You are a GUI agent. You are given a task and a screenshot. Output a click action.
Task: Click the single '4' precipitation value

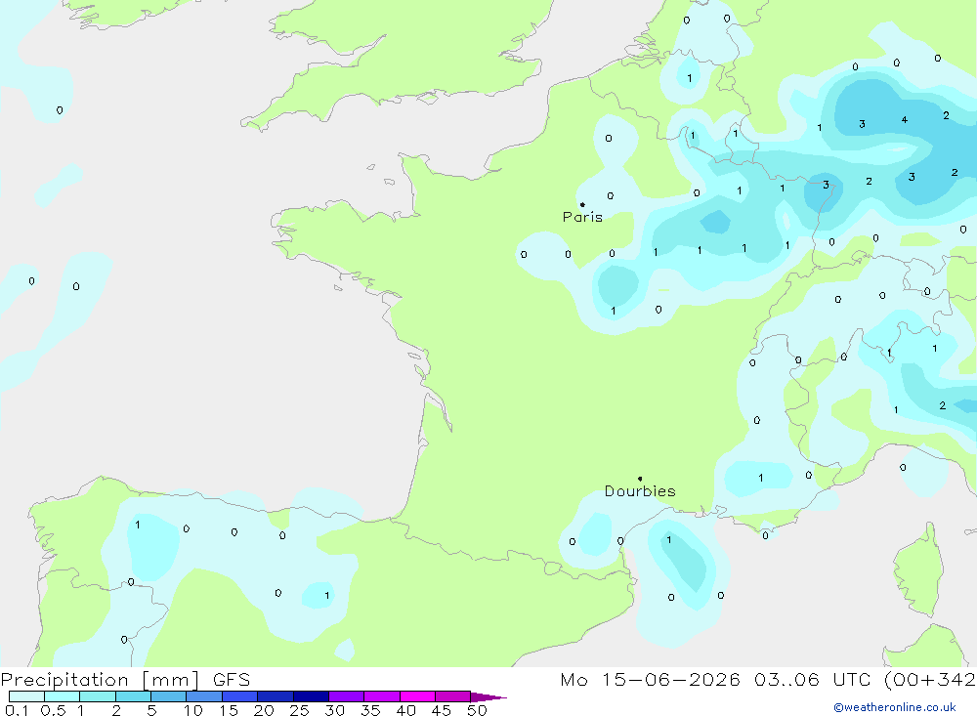coord(904,119)
